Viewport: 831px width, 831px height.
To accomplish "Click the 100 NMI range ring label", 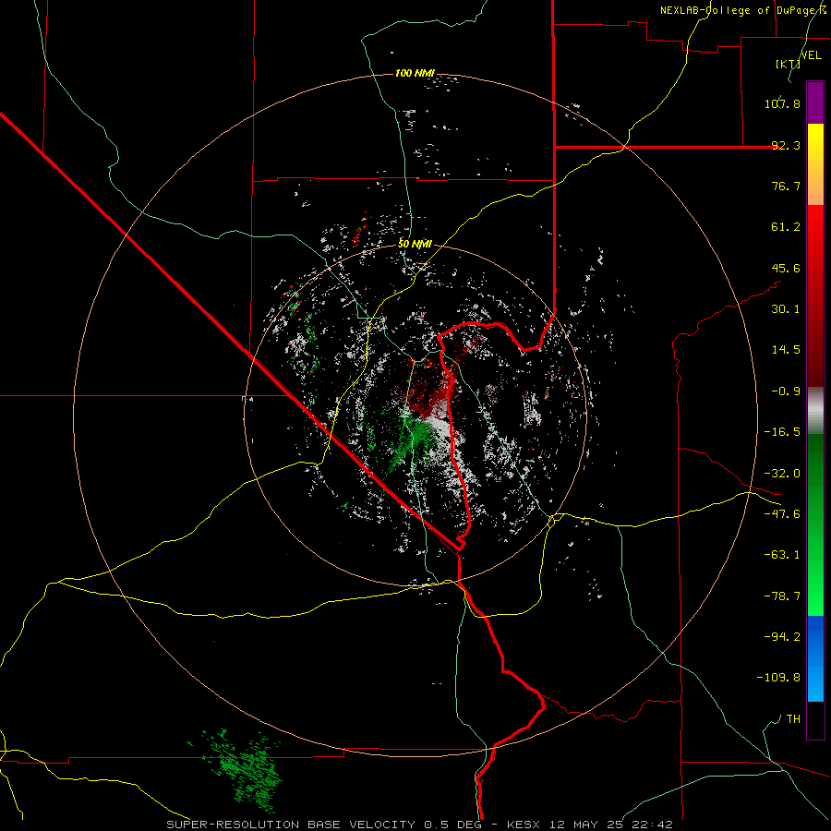I will click(x=415, y=73).
